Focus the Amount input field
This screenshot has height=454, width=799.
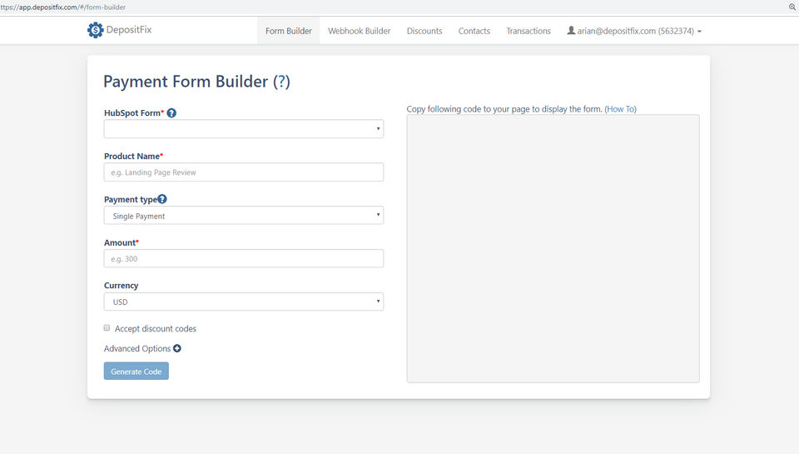243,259
